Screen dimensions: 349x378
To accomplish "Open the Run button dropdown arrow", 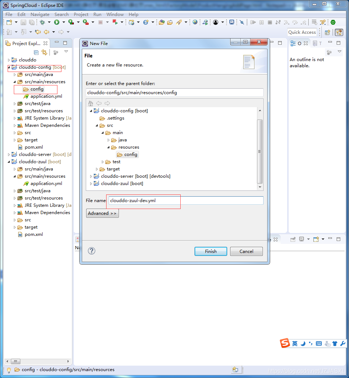I will pyautogui.click(x=64, y=23).
